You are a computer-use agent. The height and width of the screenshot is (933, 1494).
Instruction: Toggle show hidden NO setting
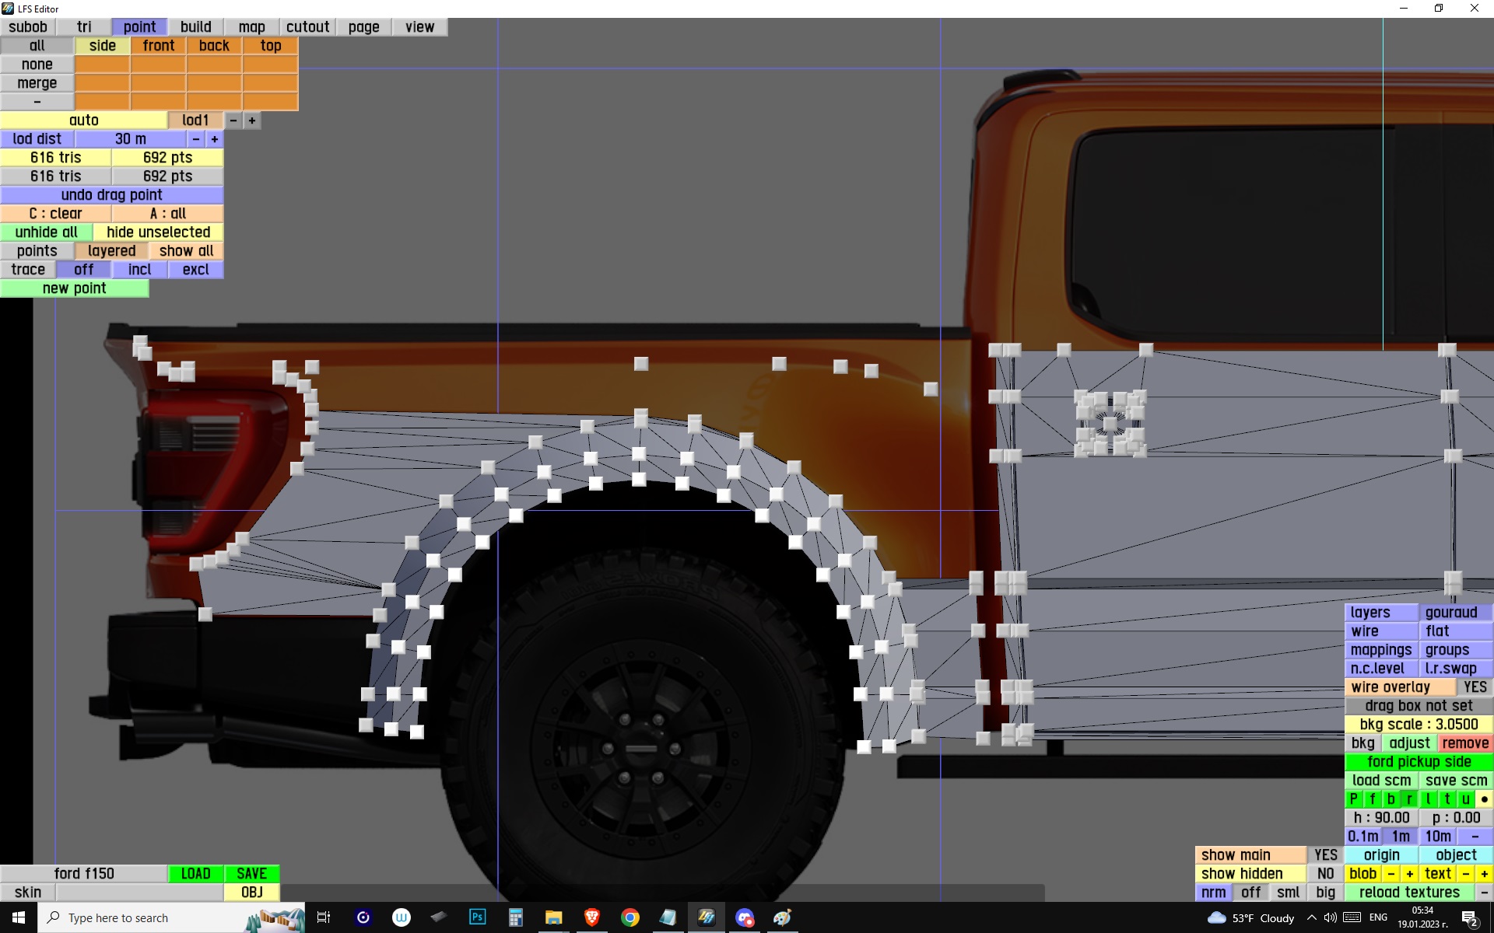point(1325,874)
